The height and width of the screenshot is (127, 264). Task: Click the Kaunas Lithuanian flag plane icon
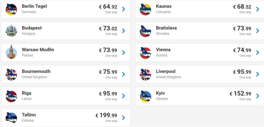(145, 9)
